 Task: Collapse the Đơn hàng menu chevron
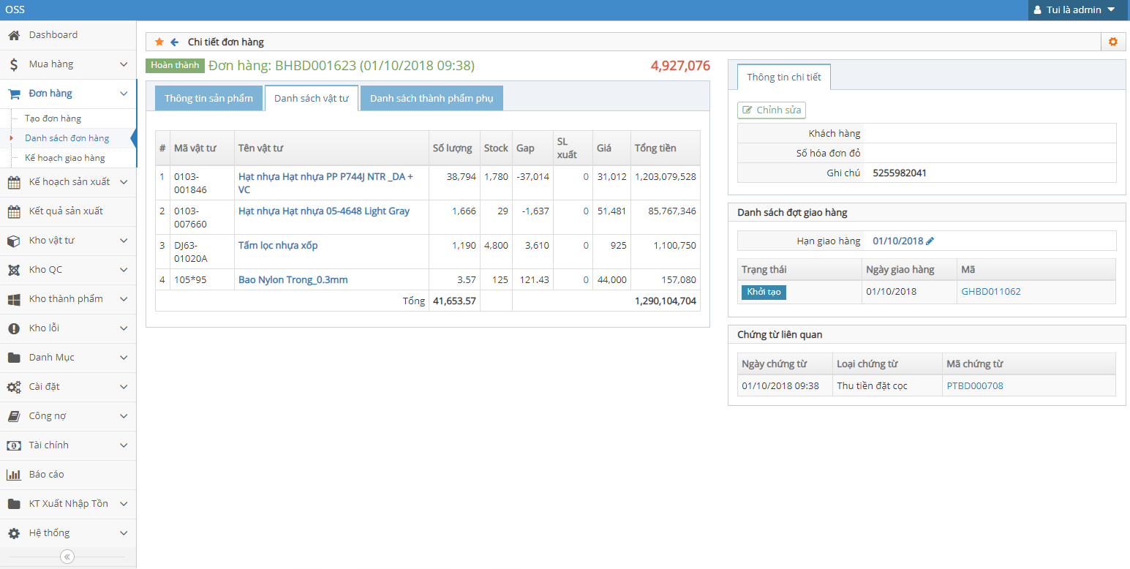point(124,94)
